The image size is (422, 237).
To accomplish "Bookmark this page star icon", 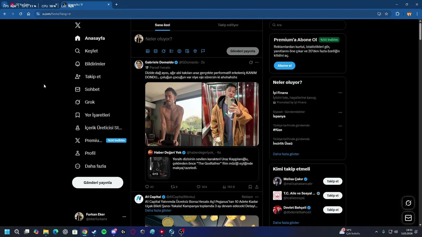I will [386, 14].
